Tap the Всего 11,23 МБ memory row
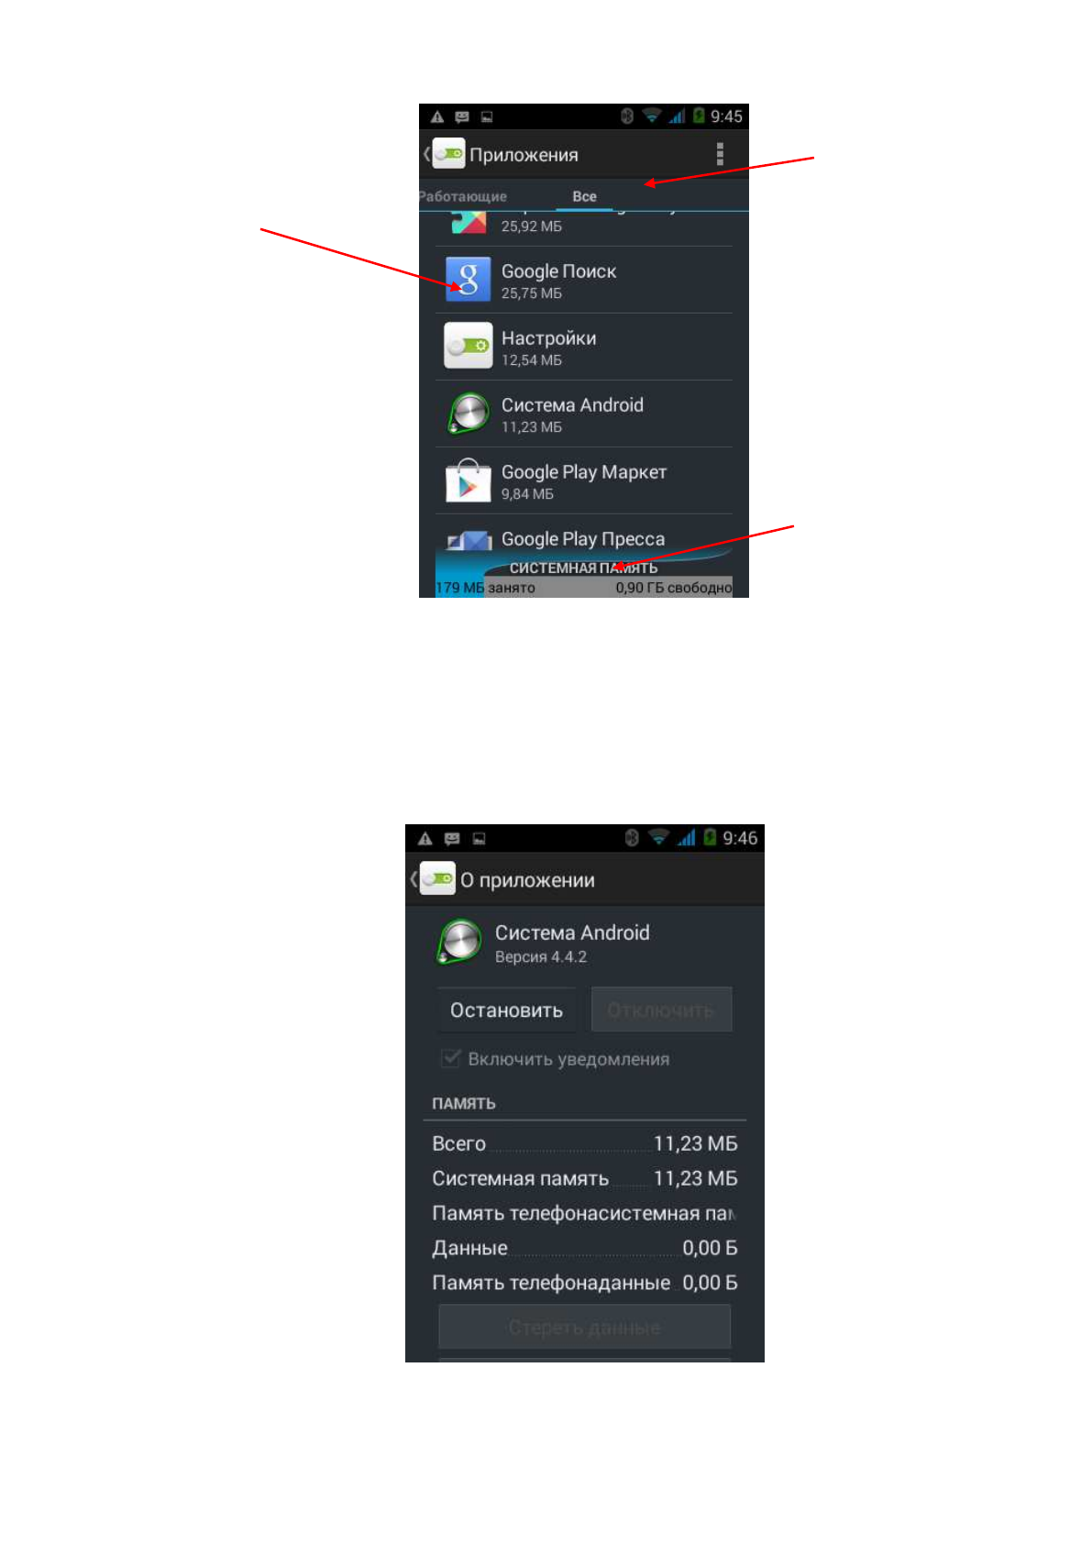This screenshot has width=1092, height=1544. pos(584,1143)
